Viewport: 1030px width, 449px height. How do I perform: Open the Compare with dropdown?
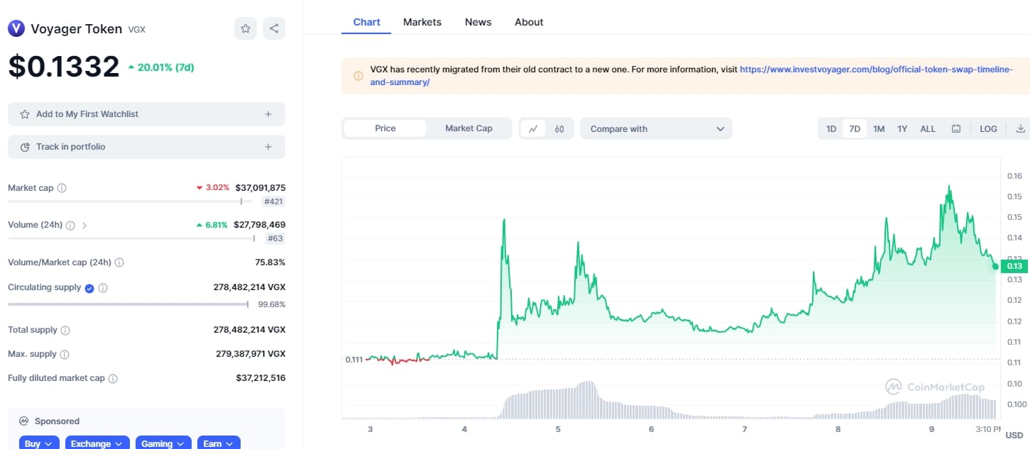click(656, 128)
